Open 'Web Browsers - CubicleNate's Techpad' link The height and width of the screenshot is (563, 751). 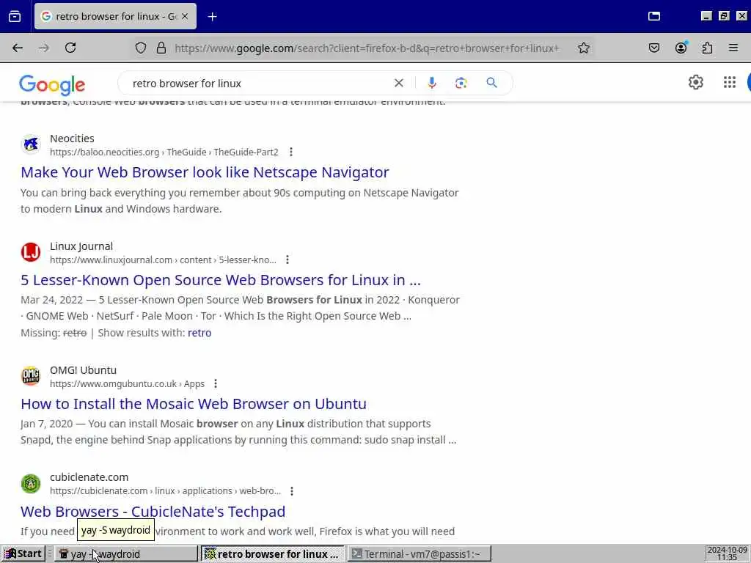(x=153, y=511)
